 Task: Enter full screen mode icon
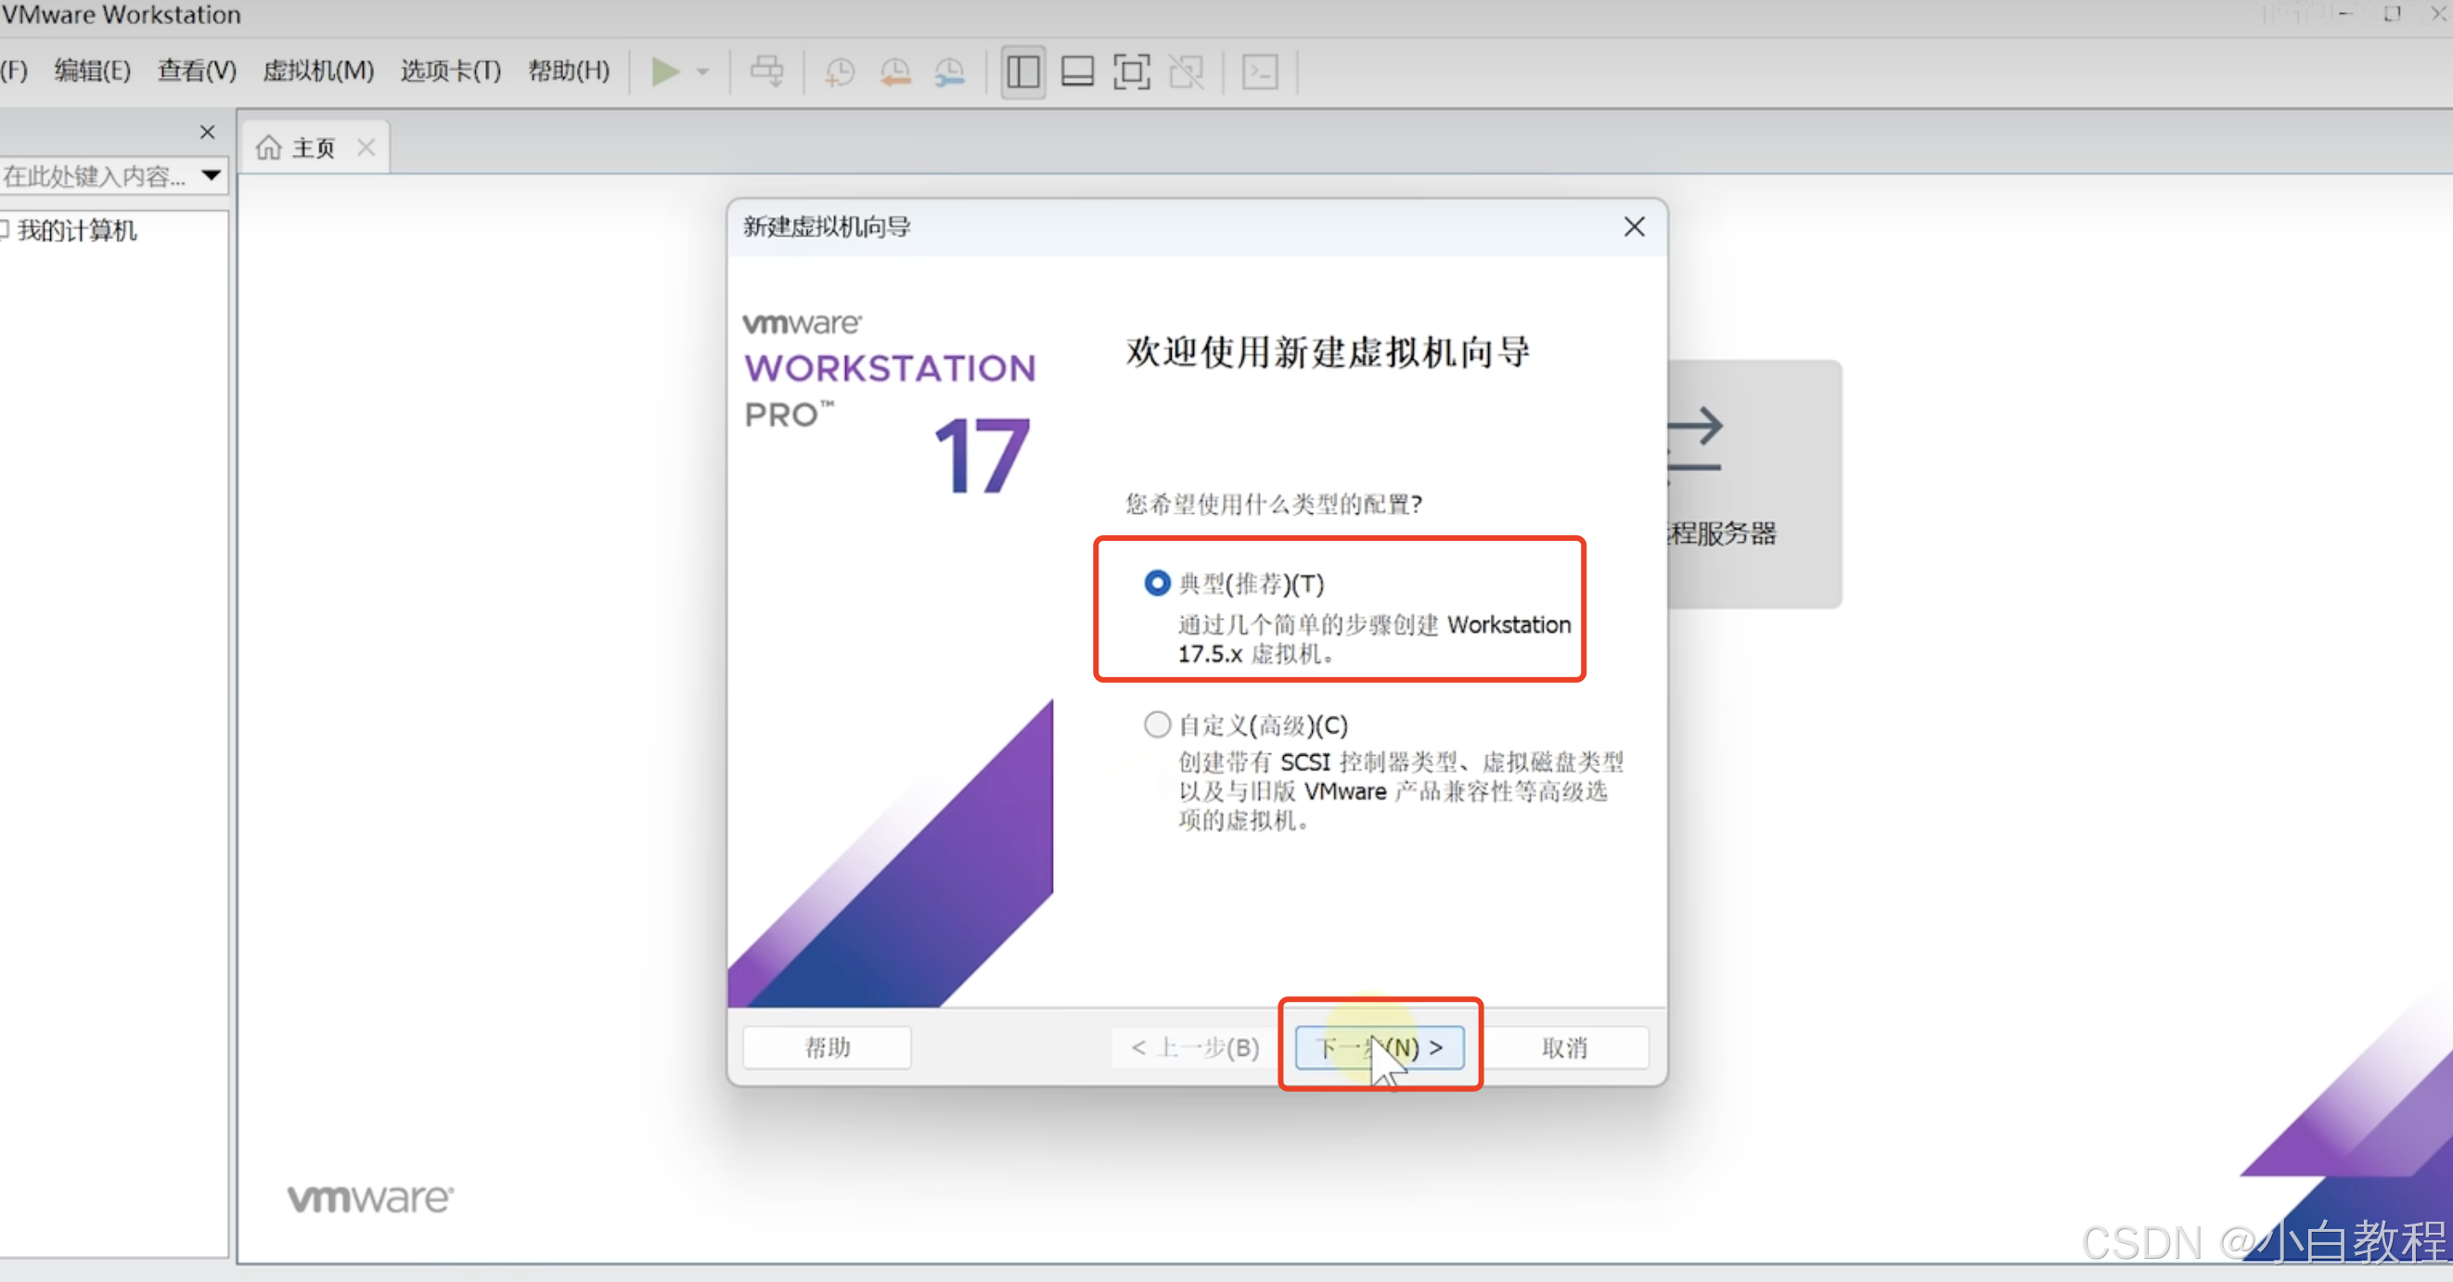click(x=1131, y=71)
